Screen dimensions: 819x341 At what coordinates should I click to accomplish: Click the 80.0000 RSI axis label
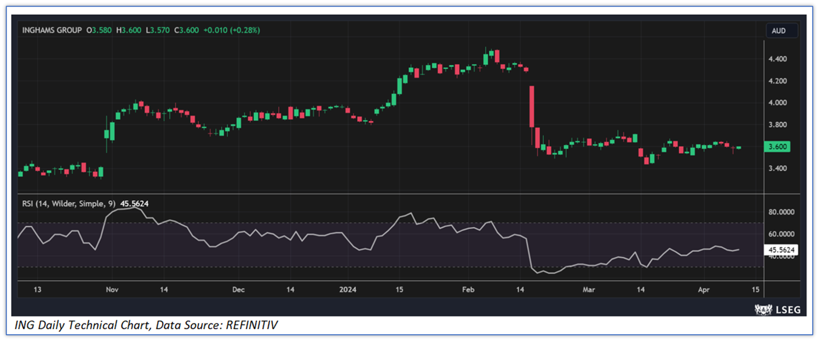781,212
